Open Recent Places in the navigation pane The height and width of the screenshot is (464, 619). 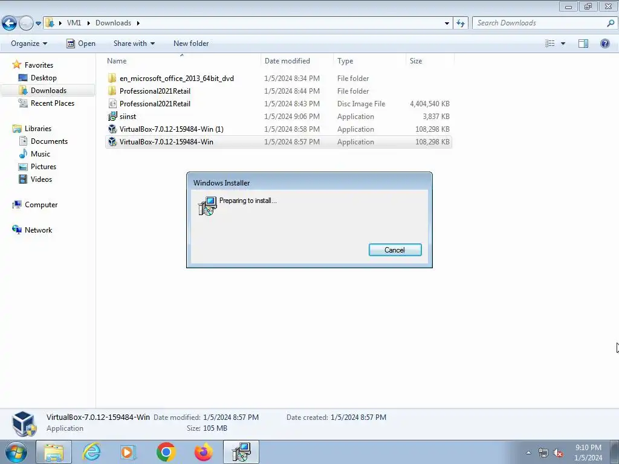point(52,103)
